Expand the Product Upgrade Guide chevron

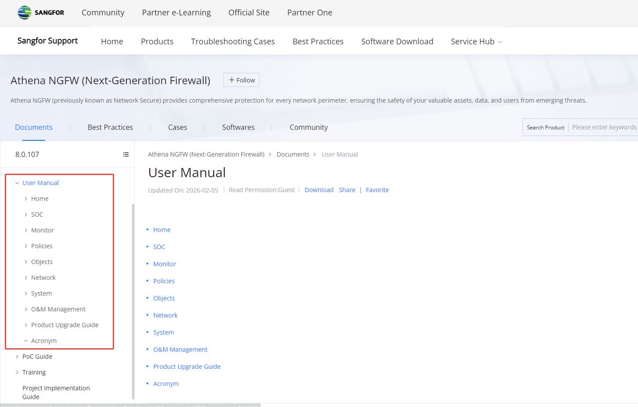coord(26,325)
